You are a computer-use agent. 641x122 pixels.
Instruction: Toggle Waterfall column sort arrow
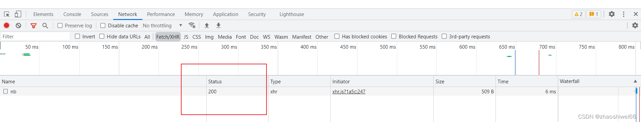click(635, 81)
